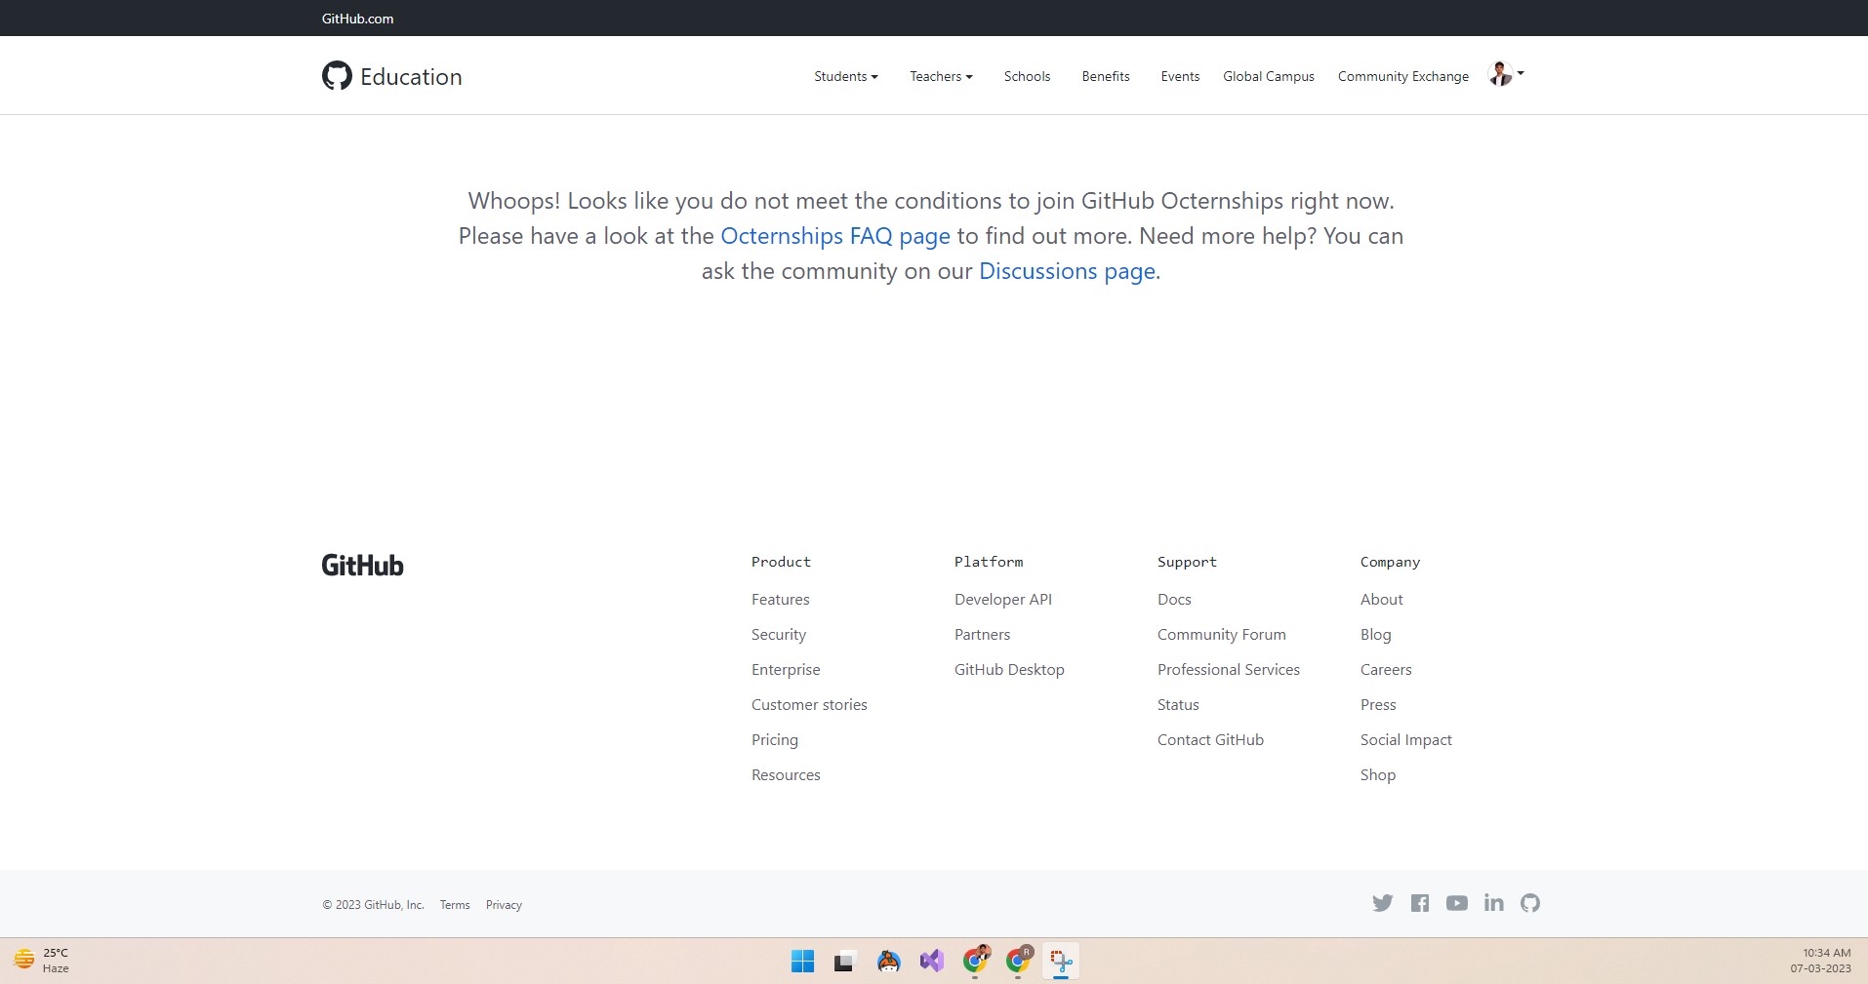
Task: Click Pricing under the Product column
Action: (x=774, y=739)
